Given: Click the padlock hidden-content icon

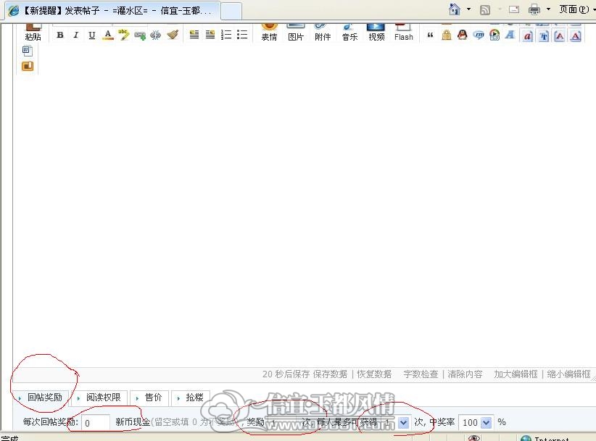Looking at the screenshot, I should [447, 35].
